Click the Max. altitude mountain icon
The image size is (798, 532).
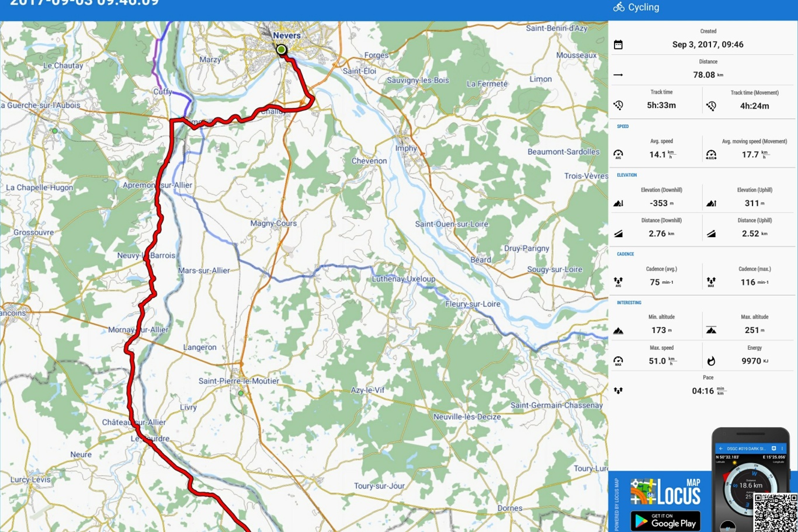(711, 331)
